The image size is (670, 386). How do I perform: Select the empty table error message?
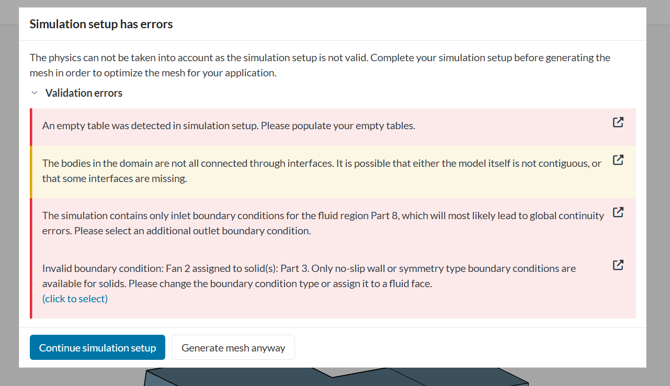pos(229,126)
